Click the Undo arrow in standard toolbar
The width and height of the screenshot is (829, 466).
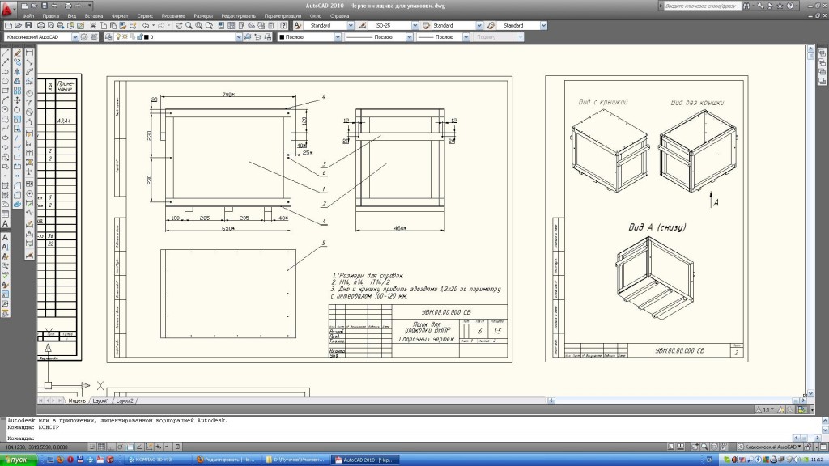coord(146,25)
